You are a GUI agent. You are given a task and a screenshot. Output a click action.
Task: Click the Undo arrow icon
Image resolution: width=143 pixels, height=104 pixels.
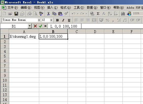(74, 14)
